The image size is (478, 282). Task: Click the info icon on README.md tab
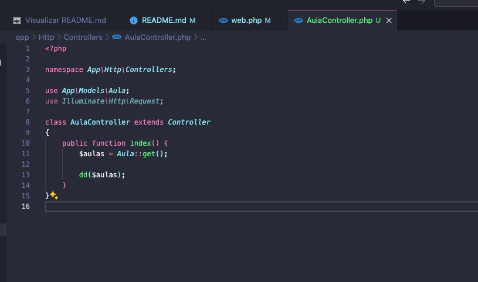click(x=133, y=20)
